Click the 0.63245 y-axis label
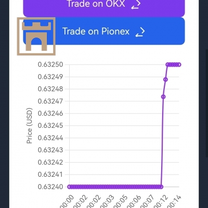This screenshot has width=208, height=208. pos(50,126)
